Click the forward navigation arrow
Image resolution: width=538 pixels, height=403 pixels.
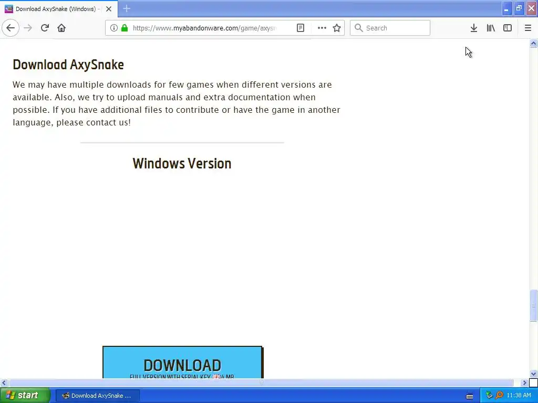pos(28,28)
